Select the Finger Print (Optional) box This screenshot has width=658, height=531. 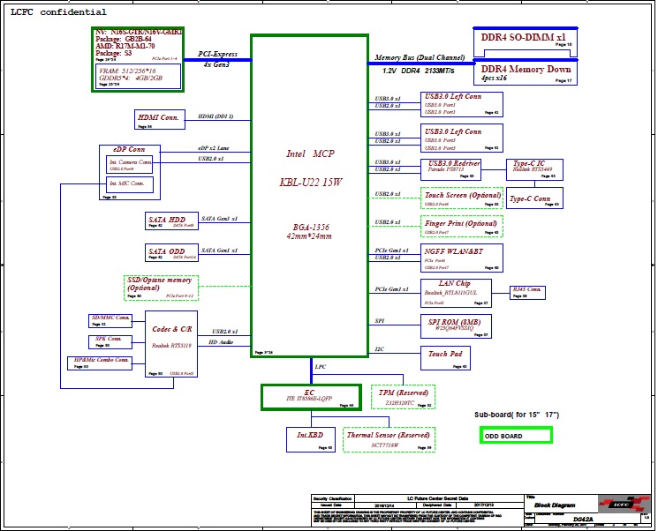461,226
